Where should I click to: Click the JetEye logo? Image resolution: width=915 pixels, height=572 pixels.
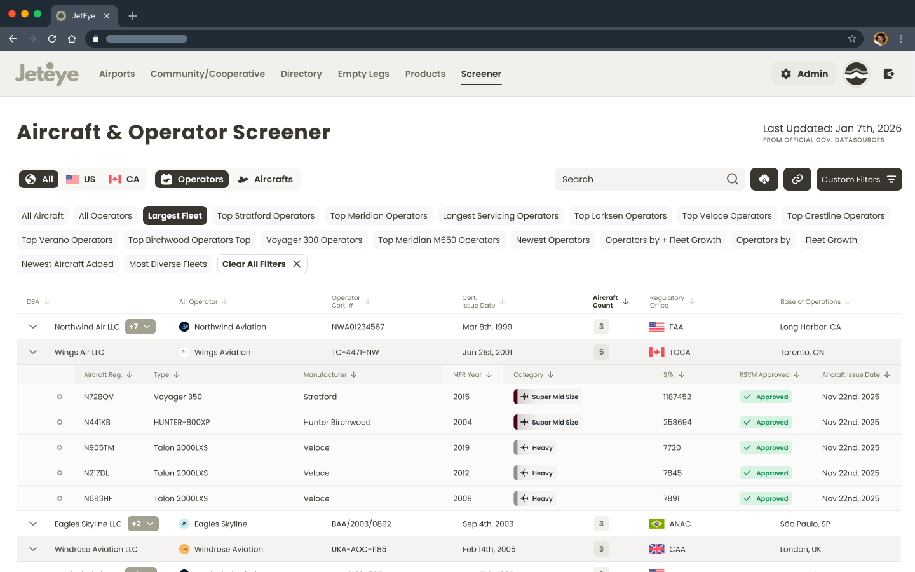tap(47, 74)
